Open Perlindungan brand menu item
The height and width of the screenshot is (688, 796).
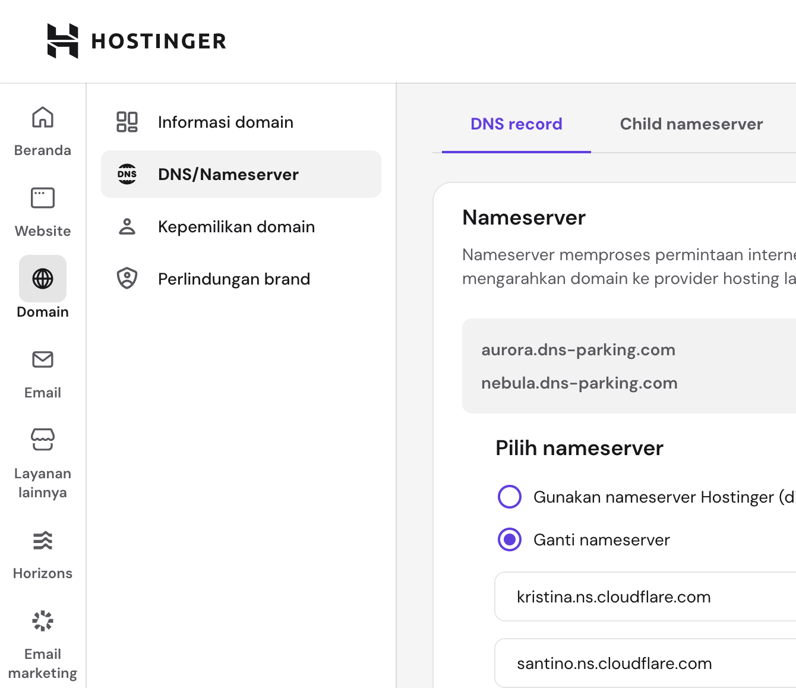[x=241, y=279]
